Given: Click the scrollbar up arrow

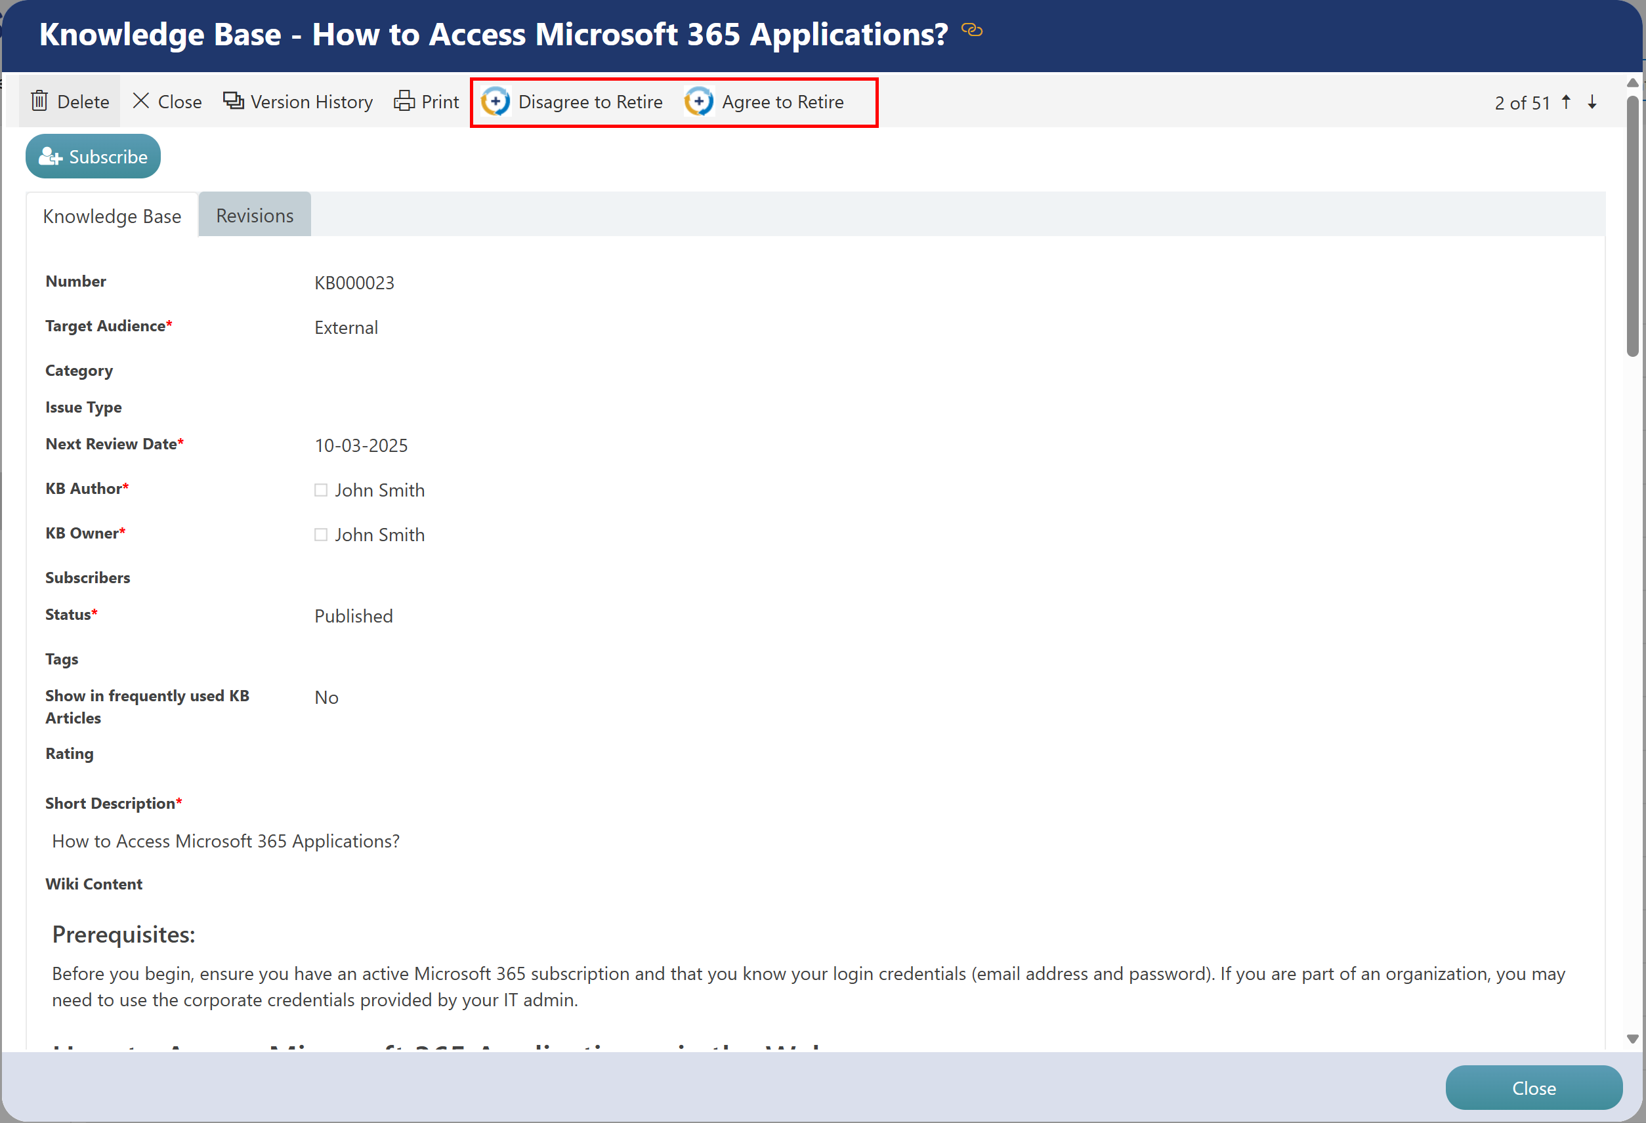Looking at the screenshot, I should (x=1632, y=83).
